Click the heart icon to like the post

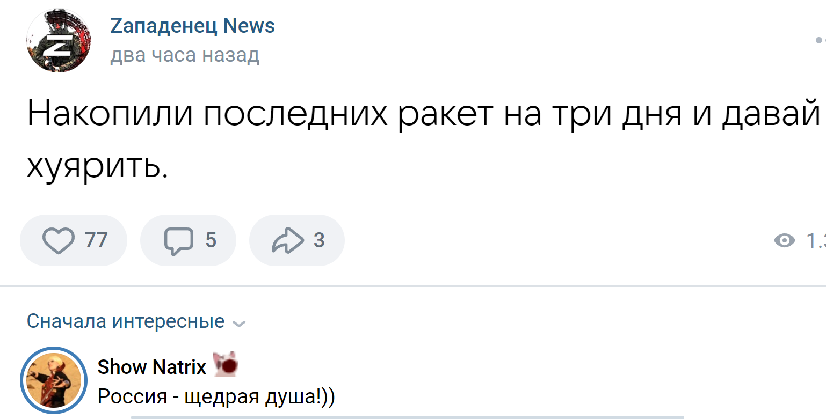59,240
